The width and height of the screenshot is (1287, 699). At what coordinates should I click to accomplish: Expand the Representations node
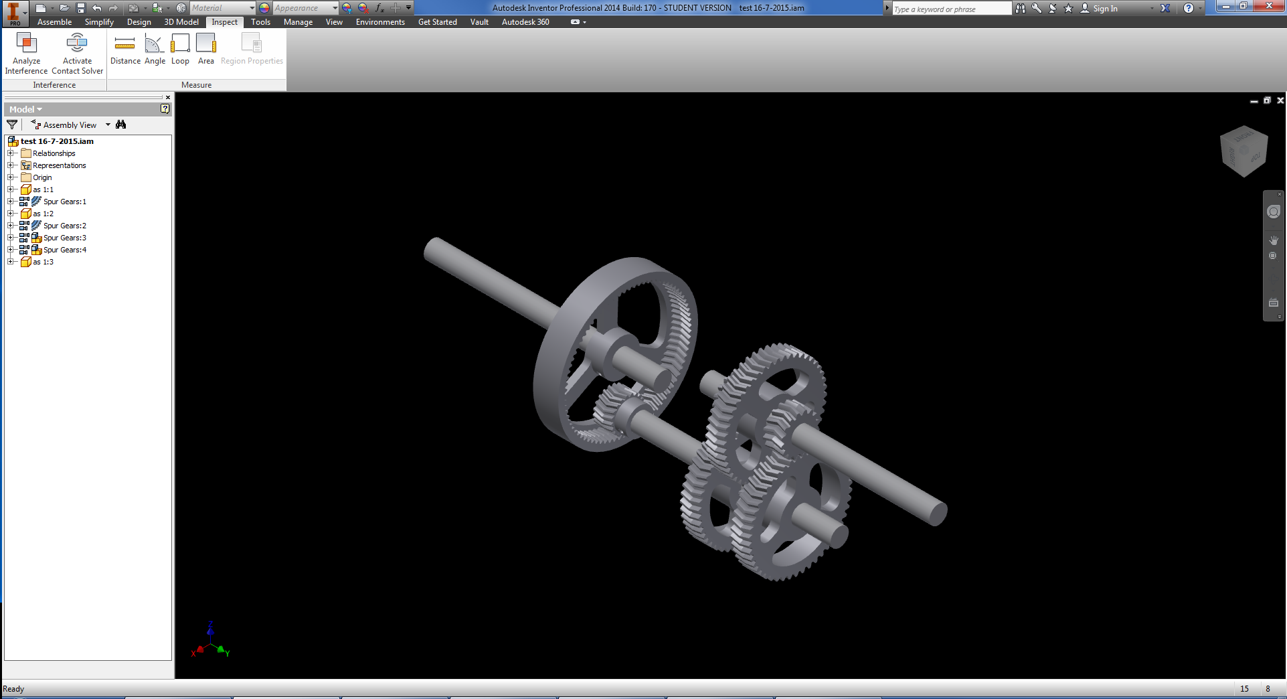click(x=11, y=165)
